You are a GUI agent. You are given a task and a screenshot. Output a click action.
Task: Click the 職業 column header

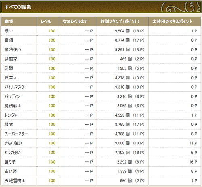click(9, 21)
